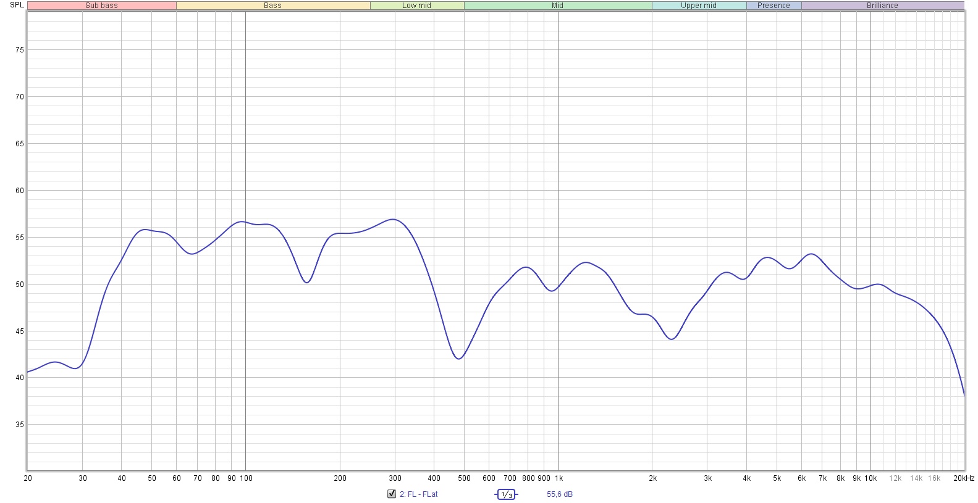This screenshot has height=503, width=978.
Task: Click the 70 dB axis tick label
Action: [20, 97]
